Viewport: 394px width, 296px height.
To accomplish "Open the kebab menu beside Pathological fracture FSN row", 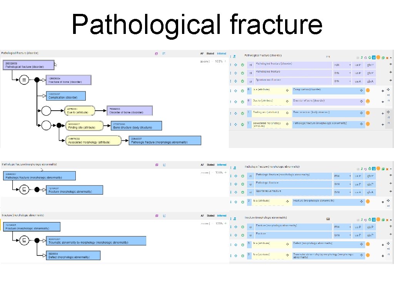I will tap(230, 65).
